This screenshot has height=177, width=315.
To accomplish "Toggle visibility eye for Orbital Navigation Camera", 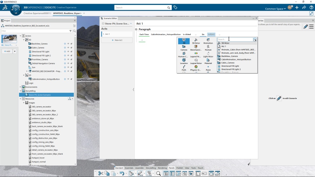I will 68,63.
